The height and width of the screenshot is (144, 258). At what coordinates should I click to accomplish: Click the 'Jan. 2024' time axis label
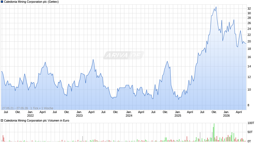click(x=129, y=114)
